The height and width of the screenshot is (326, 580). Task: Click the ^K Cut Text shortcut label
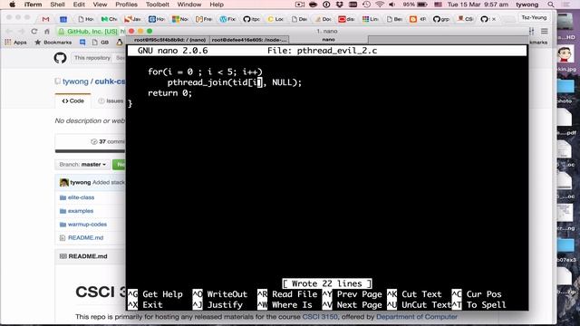414,294
